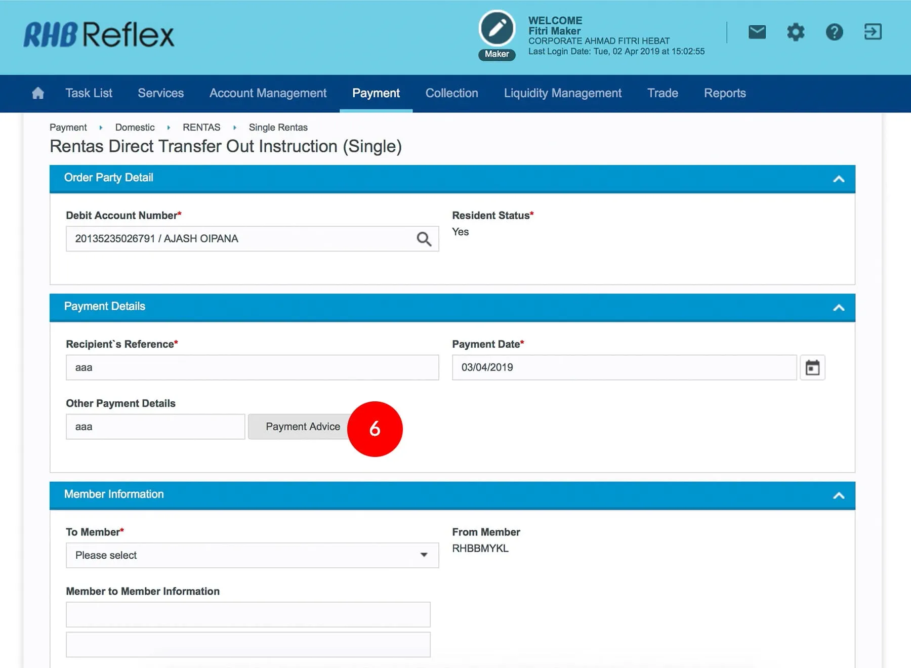Click the Payment Advice button
This screenshot has height=668, width=911.
point(302,427)
